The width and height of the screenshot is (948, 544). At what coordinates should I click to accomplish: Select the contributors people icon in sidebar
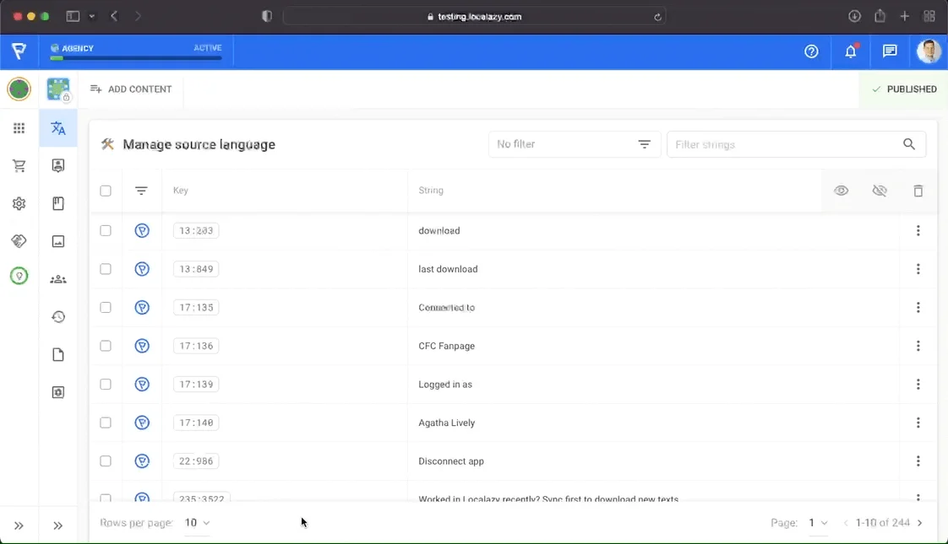click(x=57, y=279)
